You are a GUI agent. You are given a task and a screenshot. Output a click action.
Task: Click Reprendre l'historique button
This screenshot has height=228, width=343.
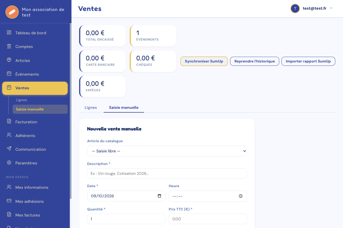click(x=254, y=61)
